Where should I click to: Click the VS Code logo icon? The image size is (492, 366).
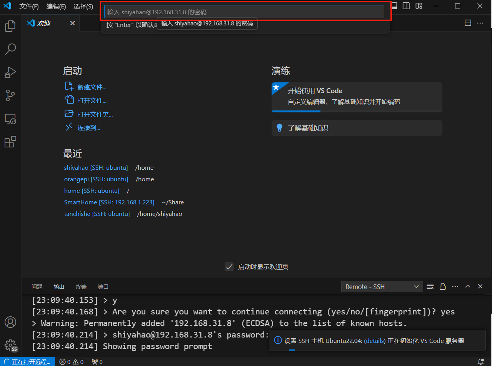(7, 6)
